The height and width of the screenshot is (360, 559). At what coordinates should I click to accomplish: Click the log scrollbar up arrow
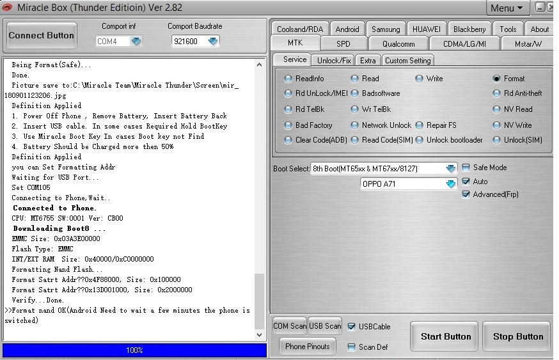point(259,65)
